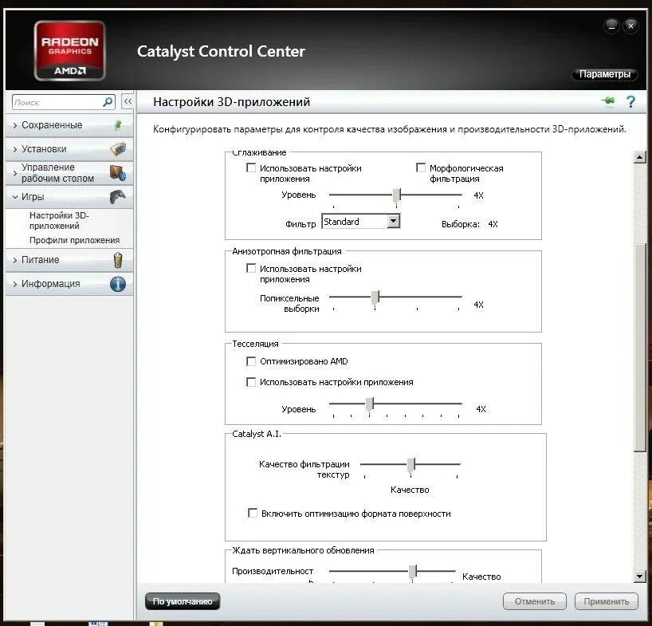Expand the Сохраненные section
The width and height of the screenshot is (652, 626).
(x=69, y=124)
